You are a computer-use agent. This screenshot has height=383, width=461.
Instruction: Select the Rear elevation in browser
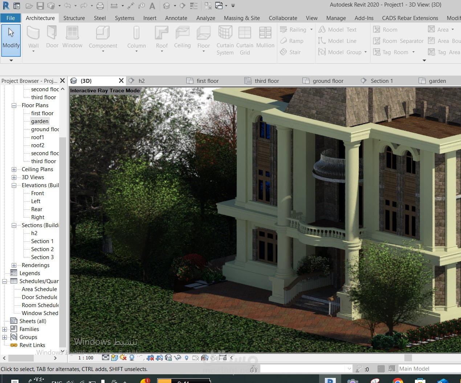tap(37, 209)
